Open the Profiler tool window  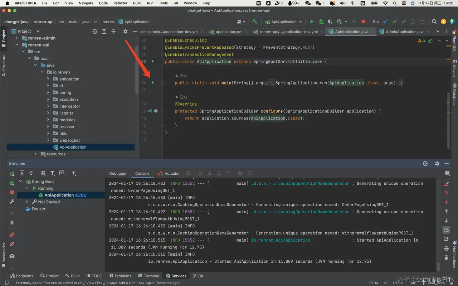coord(49,276)
